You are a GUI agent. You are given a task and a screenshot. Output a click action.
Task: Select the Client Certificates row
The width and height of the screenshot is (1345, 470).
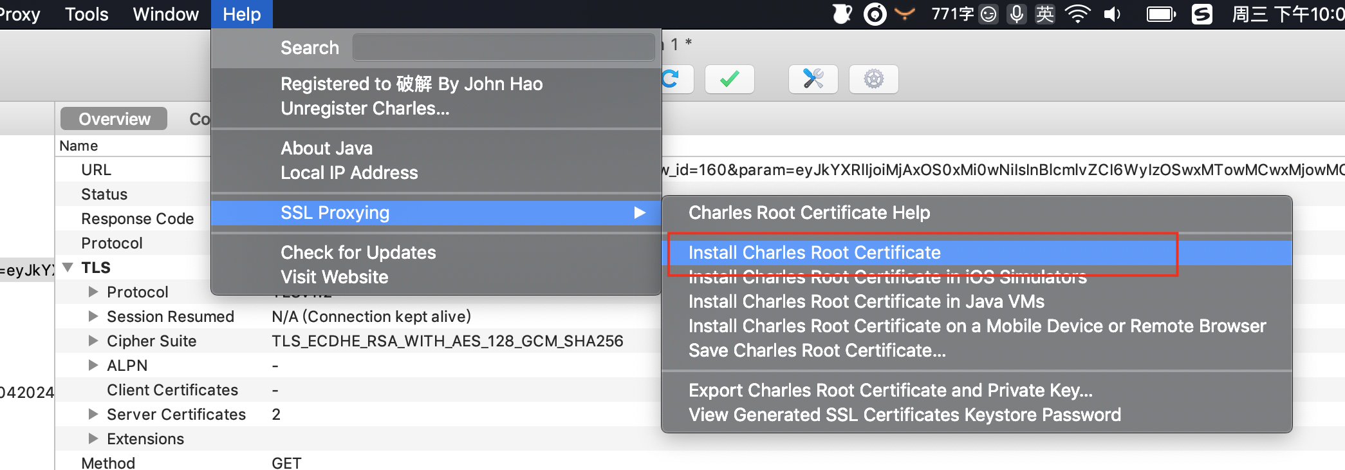[x=172, y=390]
